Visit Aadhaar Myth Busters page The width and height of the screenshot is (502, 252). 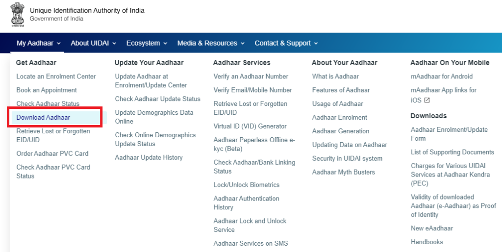pyautogui.click(x=344, y=172)
